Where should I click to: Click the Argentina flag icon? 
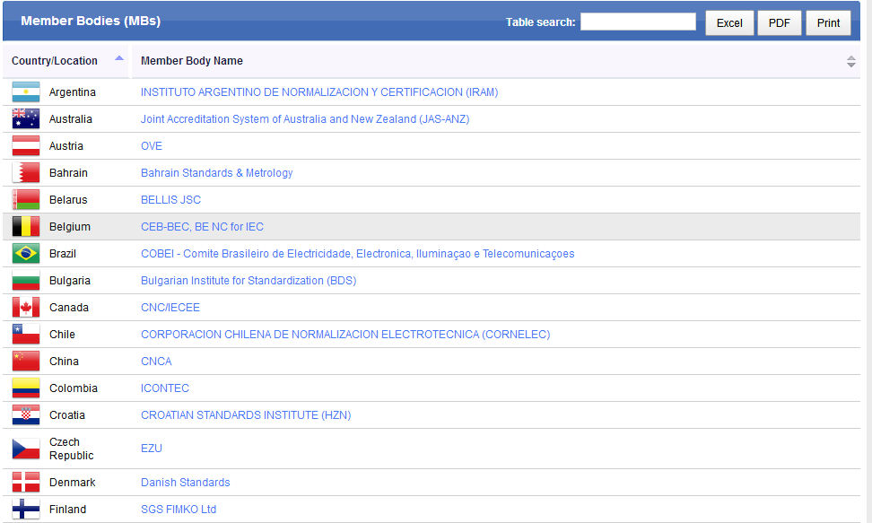click(x=25, y=92)
